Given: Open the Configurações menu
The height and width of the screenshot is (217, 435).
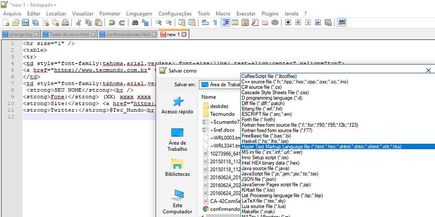Looking at the screenshot, I should [x=175, y=14].
